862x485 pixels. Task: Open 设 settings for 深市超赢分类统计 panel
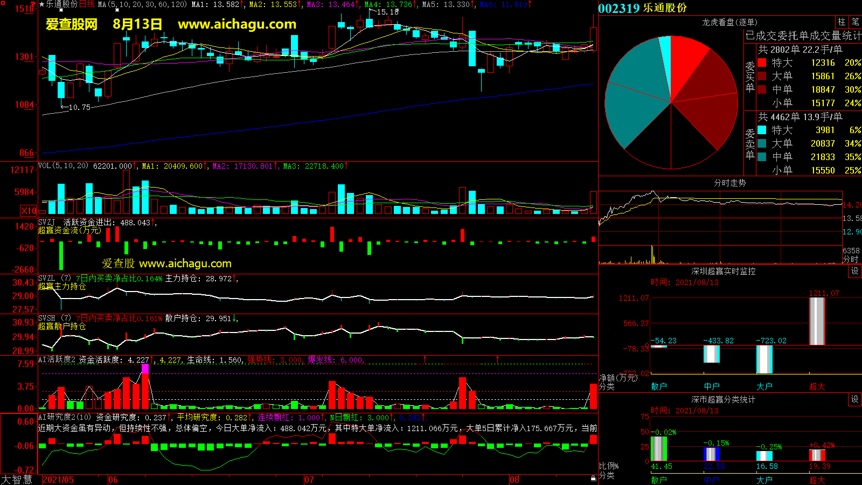(x=854, y=399)
